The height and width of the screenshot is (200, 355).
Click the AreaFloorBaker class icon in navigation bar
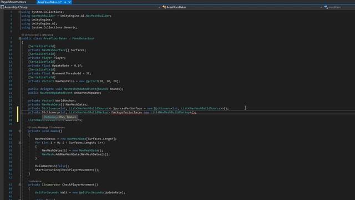pos(164,7)
